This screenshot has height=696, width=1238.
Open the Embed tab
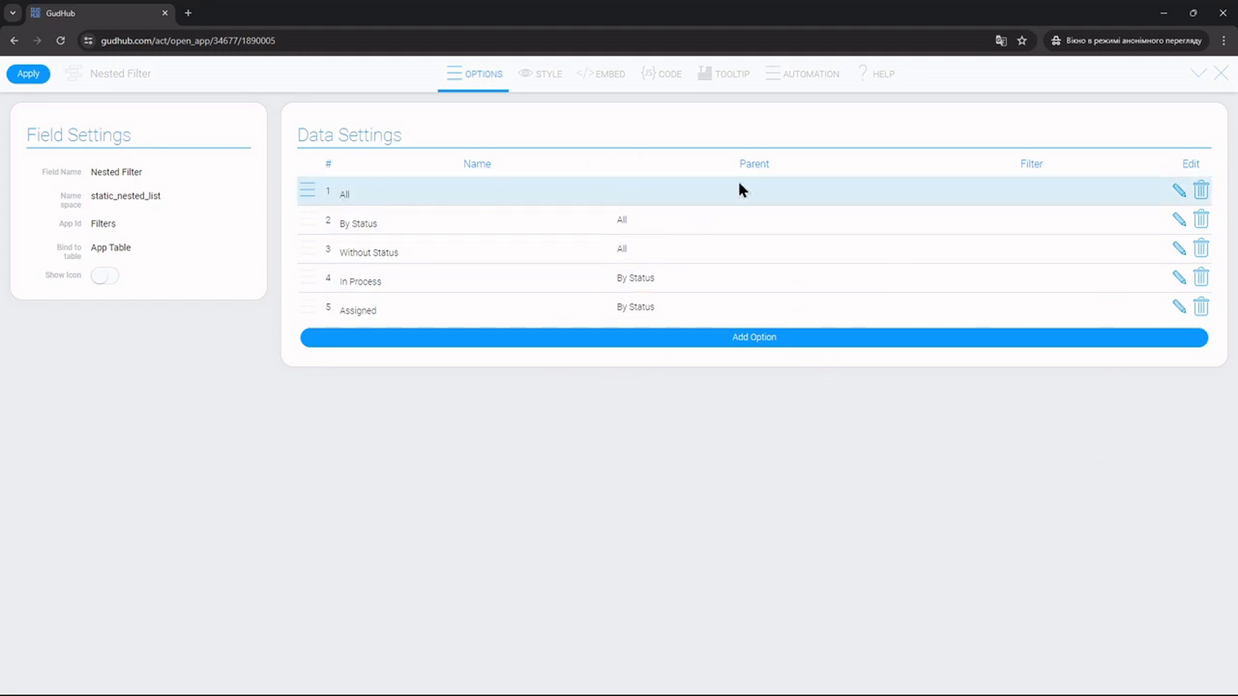(601, 74)
